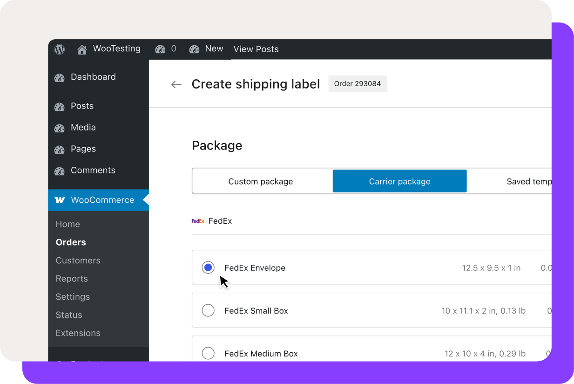Click the 12.5 x 9.5 x 1 in dimensions
The image size is (574, 384).
(x=491, y=268)
